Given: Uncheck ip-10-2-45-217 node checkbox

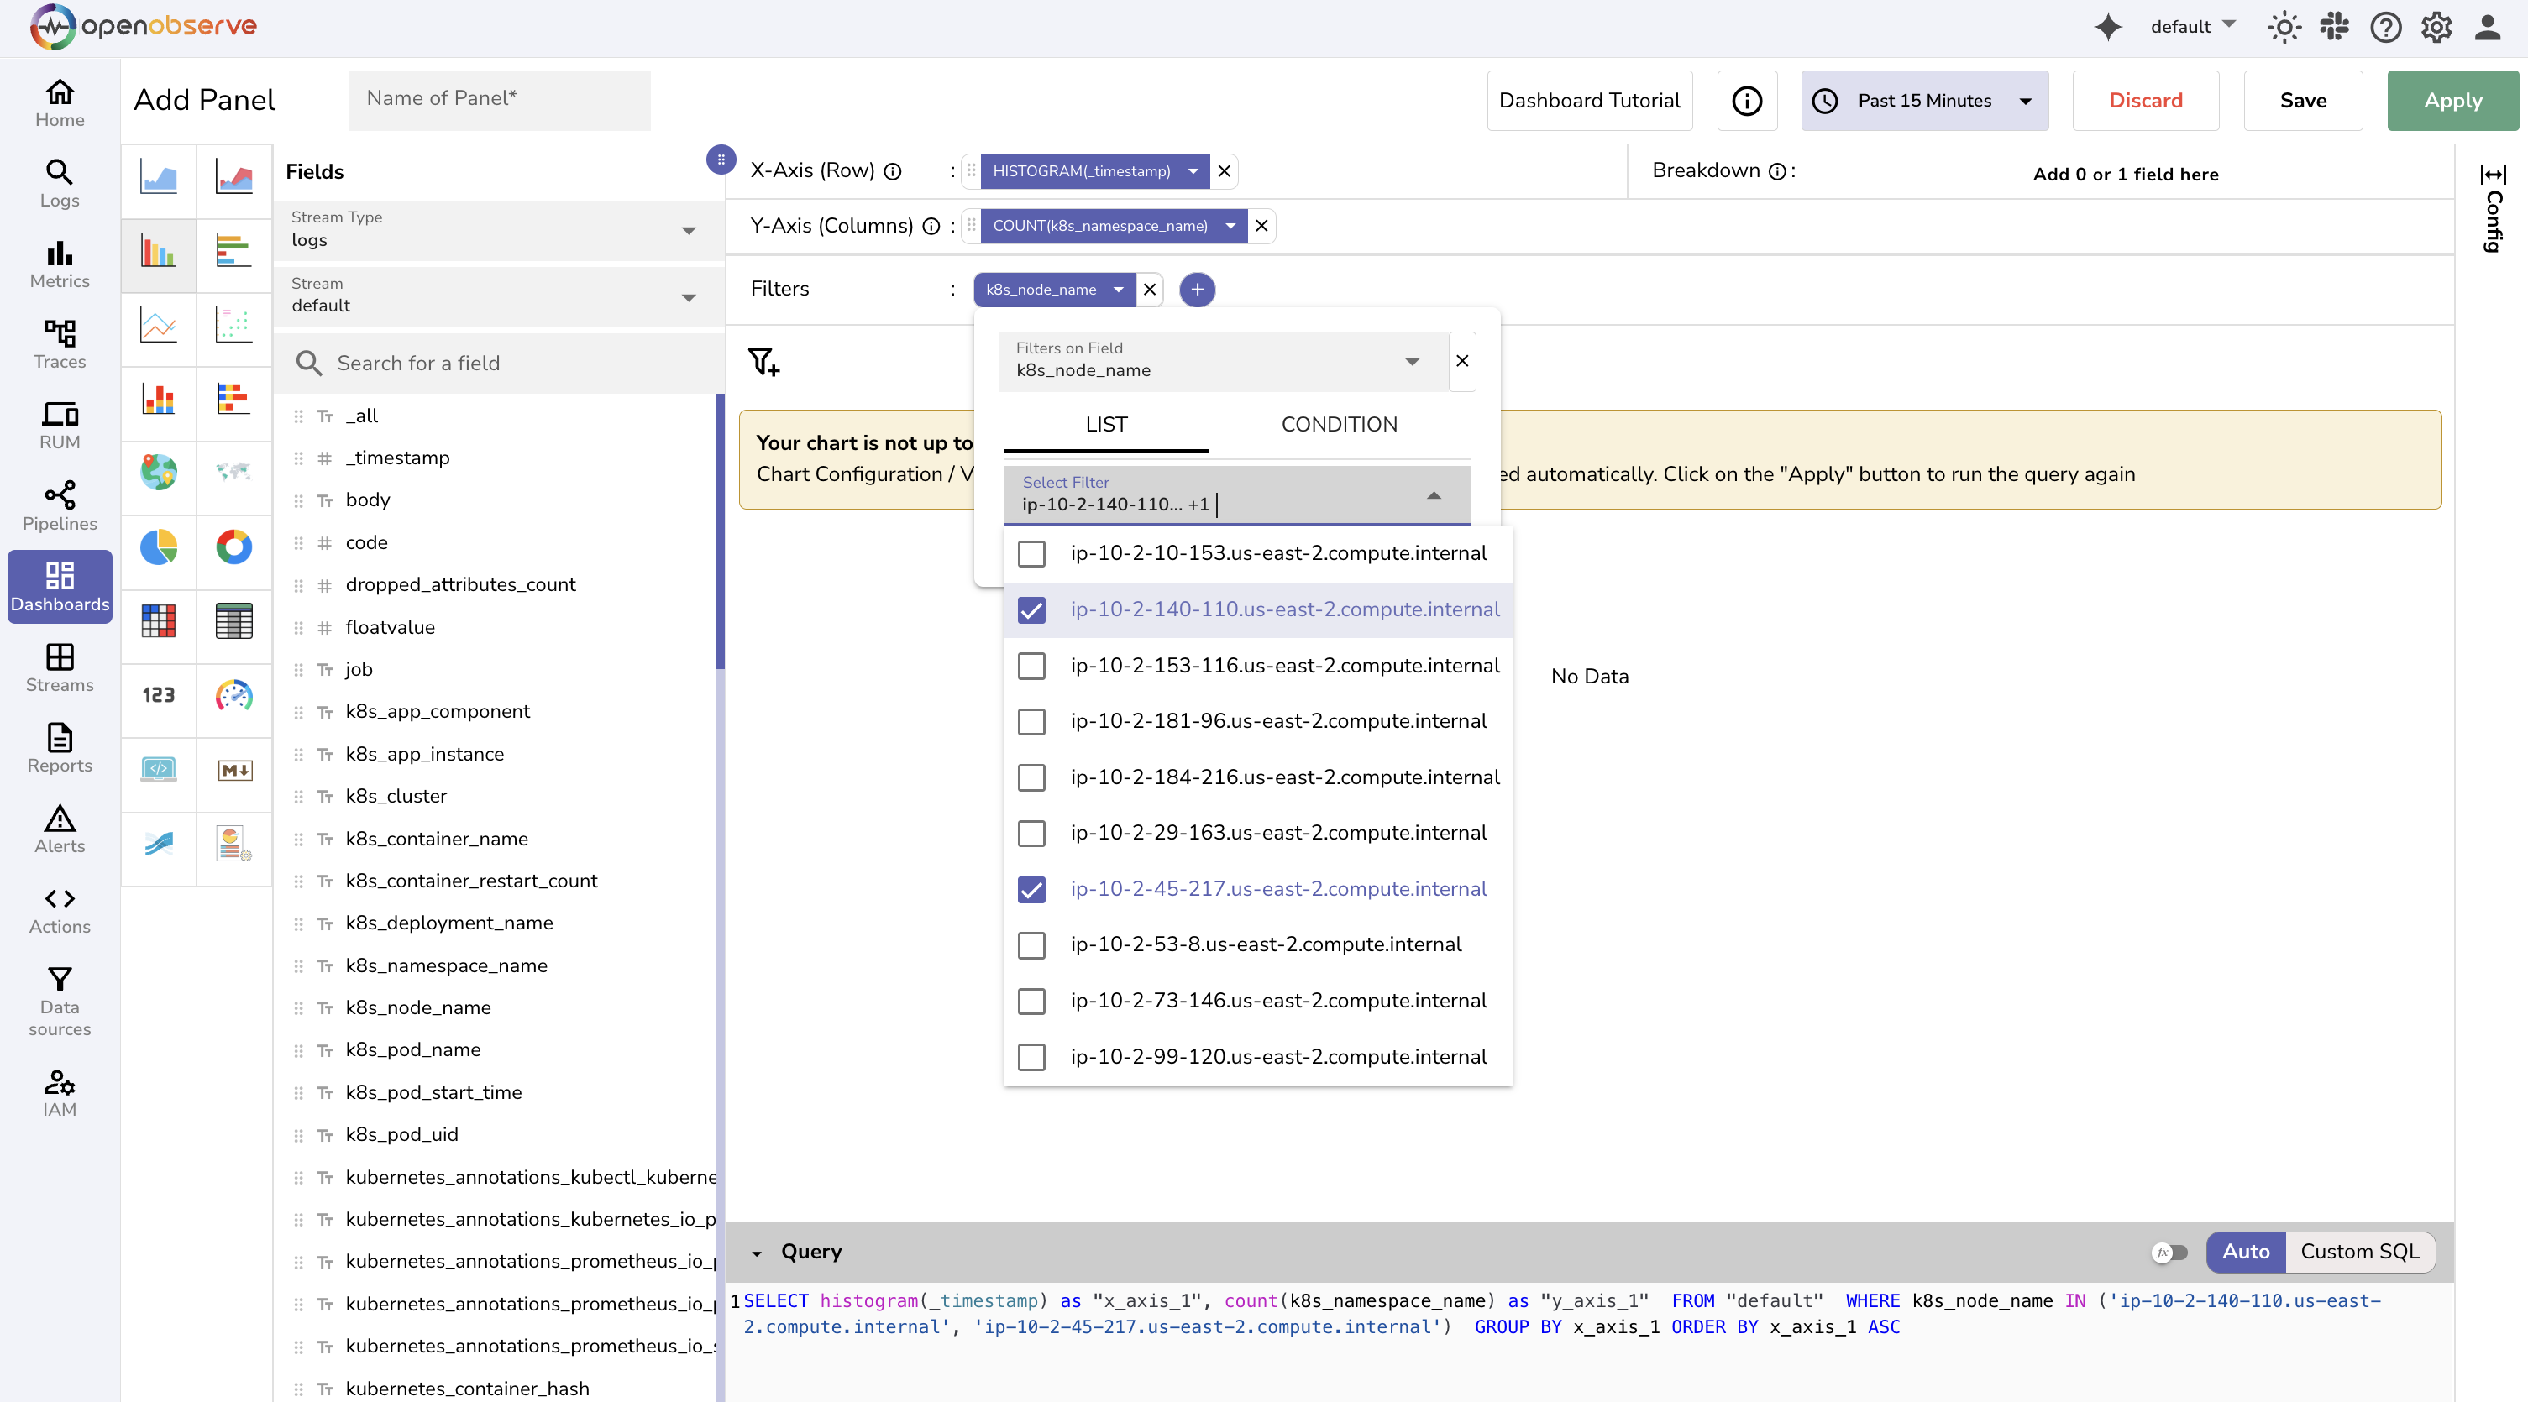Looking at the screenshot, I should coord(1031,889).
